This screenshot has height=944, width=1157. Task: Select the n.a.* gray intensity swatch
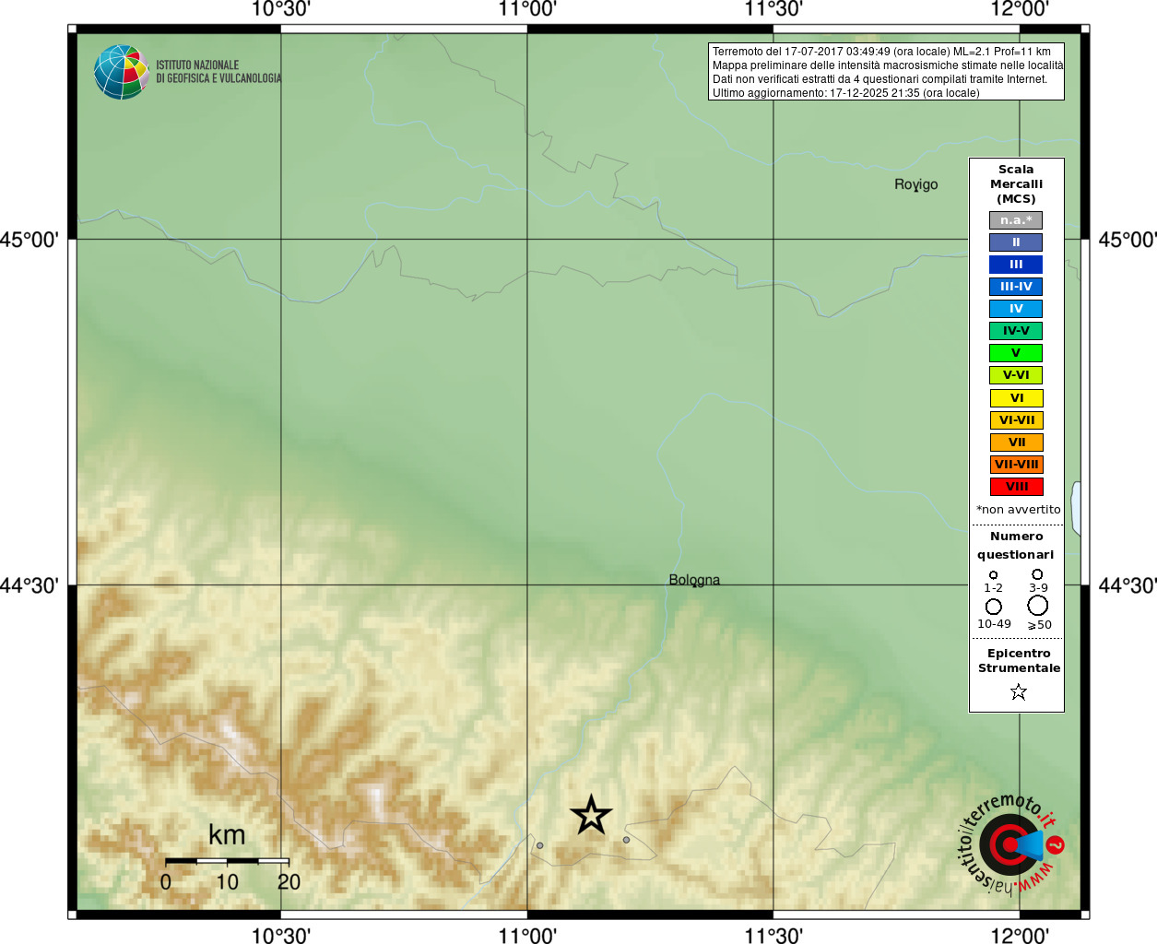[x=1016, y=220]
